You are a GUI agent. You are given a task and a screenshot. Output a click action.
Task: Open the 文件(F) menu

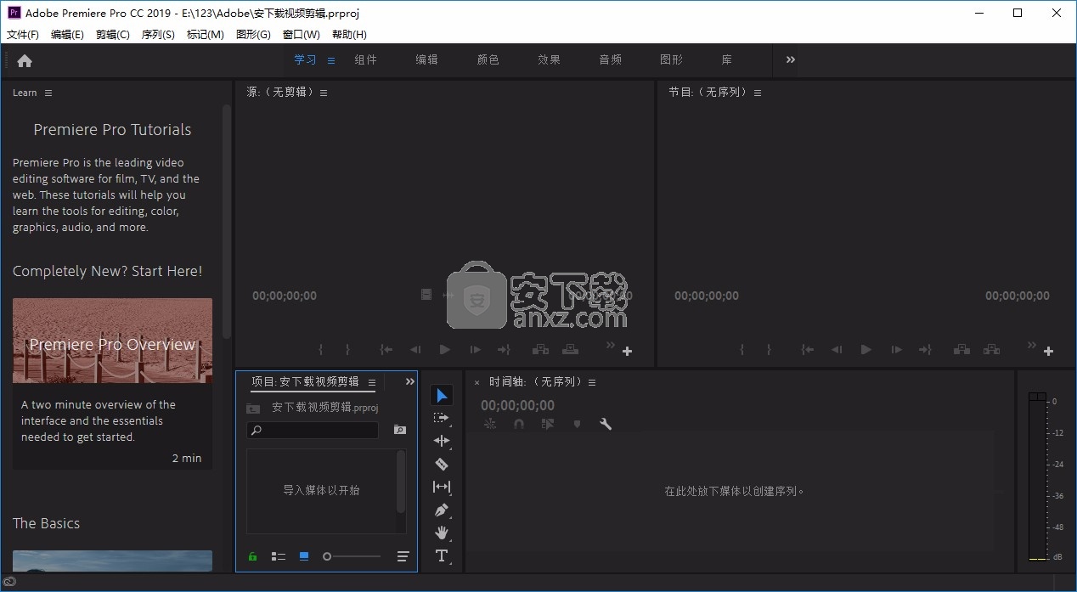point(23,35)
